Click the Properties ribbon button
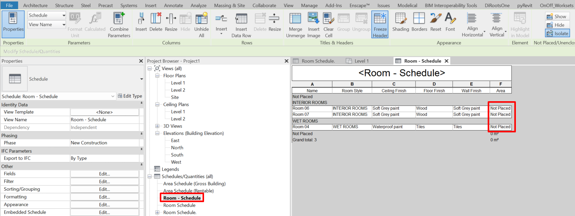The width and height of the screenshot is (575, 216). pyautogui.click(x=13, y=24)
